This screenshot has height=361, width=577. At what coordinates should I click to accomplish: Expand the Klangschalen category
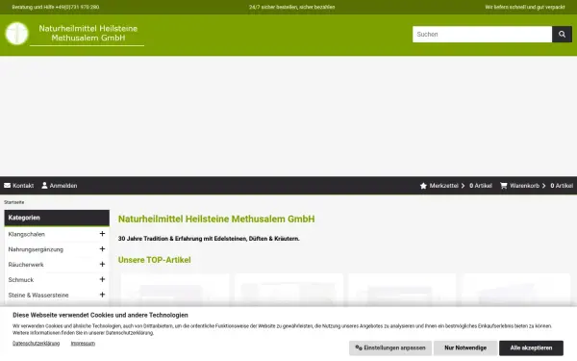[102, 234]
